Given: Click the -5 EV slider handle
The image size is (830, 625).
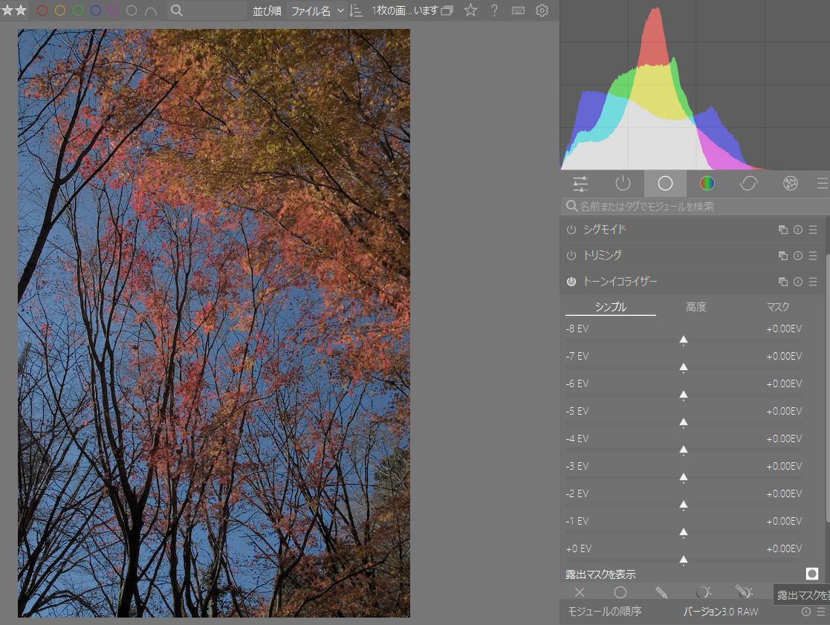Looking at the screenshot, I should [x=684, y=422].
